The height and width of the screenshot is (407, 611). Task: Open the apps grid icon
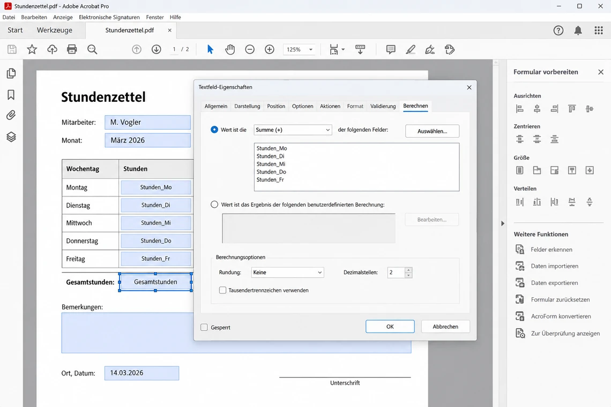click(x=599, y=31)
